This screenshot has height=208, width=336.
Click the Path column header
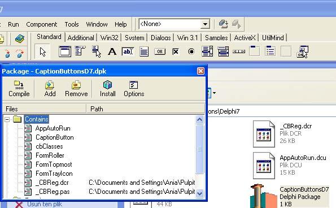146,109
